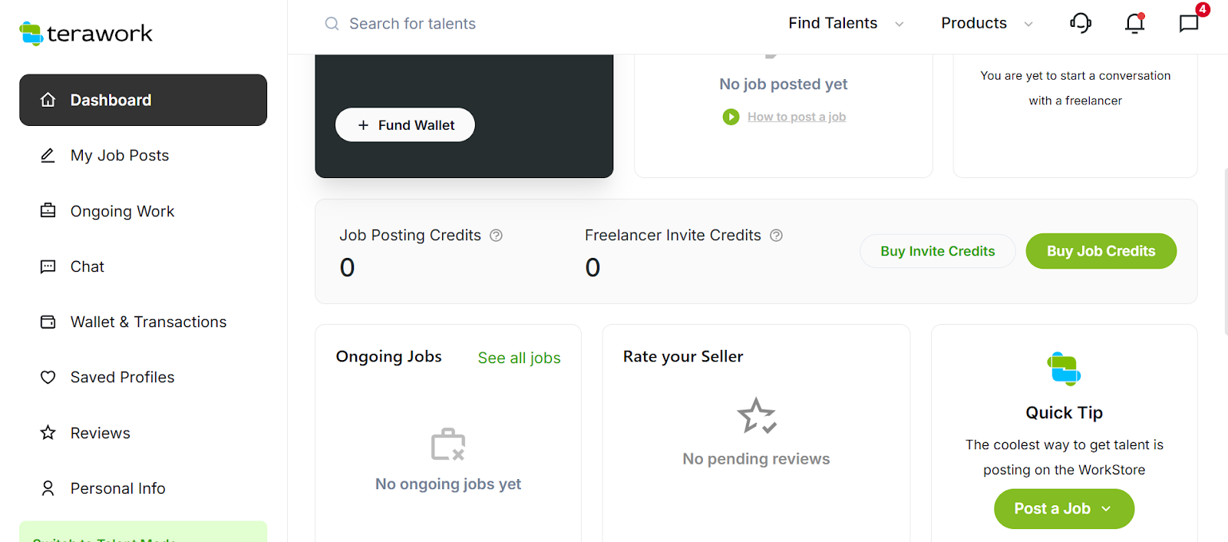The width and height of the screenshot is (1228, 542).
Task: Open the Post a Job dropdown button
Action: click(x=1064, y=508)
